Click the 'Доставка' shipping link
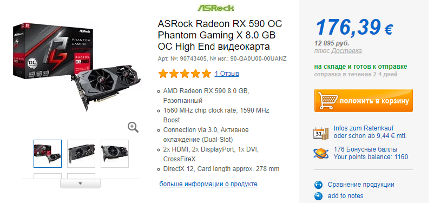The height and width of the screenshot is (203, 434). pos(346,51)
